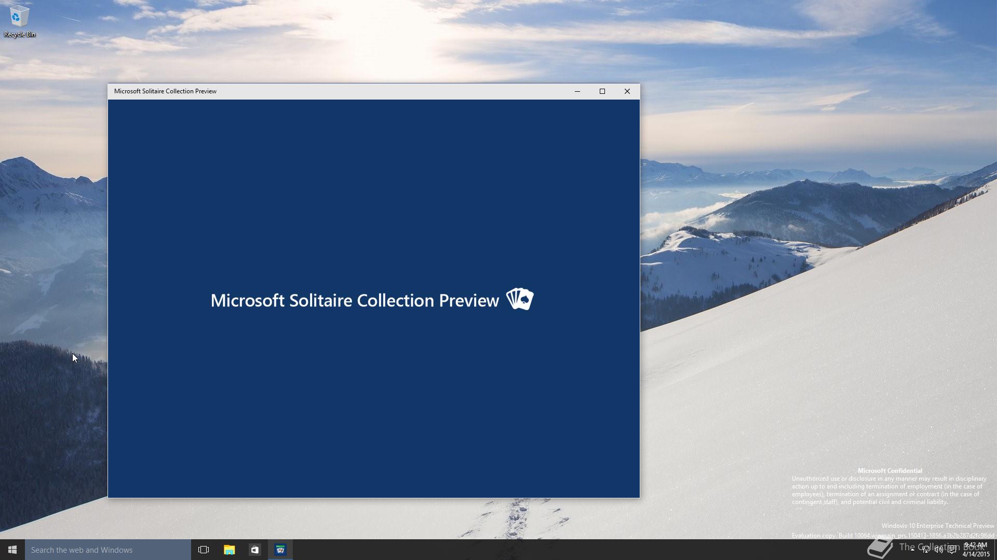The width and height of the screenshot is (997, 560).
Task: Open the Windows Start menu
Action: click(12, 550)
